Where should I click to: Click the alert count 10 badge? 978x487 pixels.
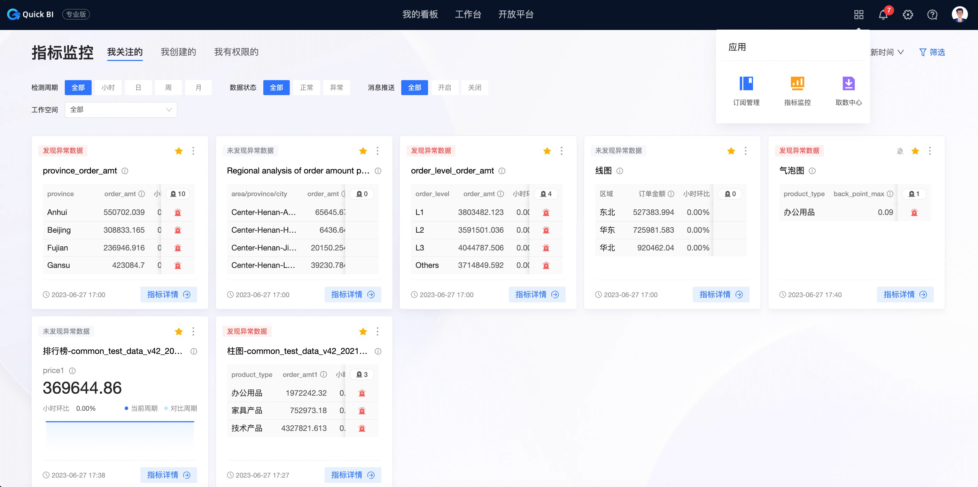pos(178,194)
